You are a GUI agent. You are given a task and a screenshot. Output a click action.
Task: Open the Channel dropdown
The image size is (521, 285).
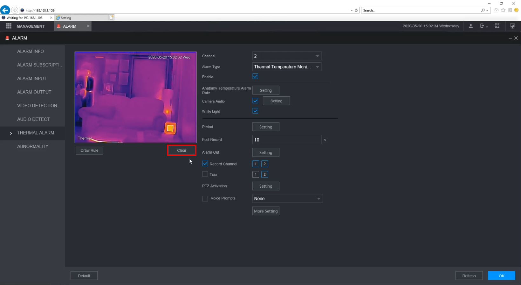tap(286, 56)
